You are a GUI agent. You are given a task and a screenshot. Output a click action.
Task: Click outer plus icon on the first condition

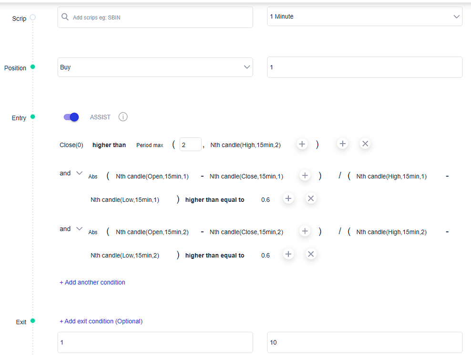coord(342,143)
